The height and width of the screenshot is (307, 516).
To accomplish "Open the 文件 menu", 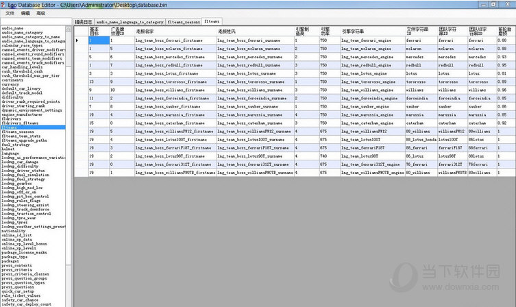I will tap(10, 13).
